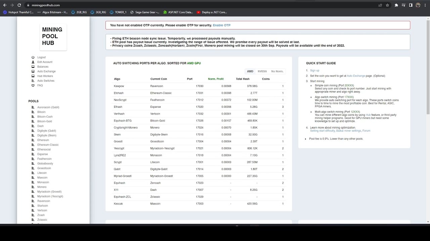Go back using the browser back arrow
430x241 pixels.
coord(5,5)
